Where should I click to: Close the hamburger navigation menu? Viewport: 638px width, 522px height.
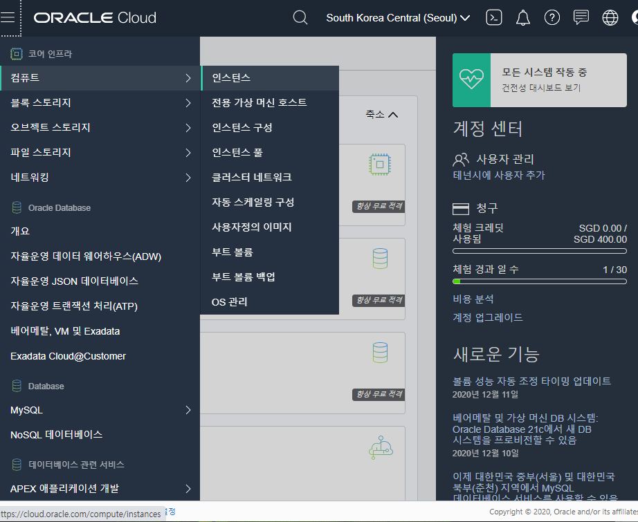8,17
